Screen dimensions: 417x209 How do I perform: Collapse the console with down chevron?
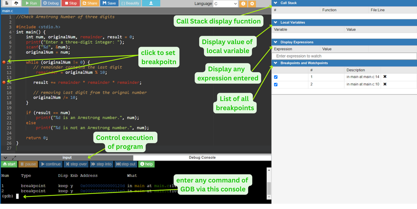tap(5, 158)
